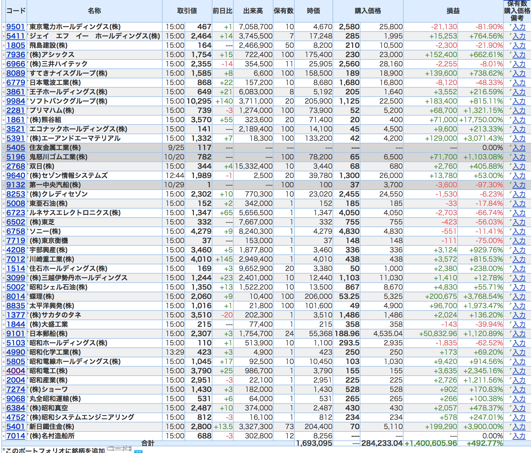Select the 取引値 column header
The image size is (531, 453).
click(x=187, y=11)
